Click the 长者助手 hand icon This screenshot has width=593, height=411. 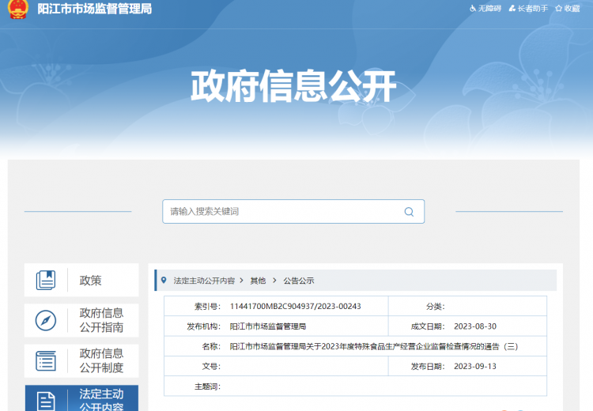(512, 9)
